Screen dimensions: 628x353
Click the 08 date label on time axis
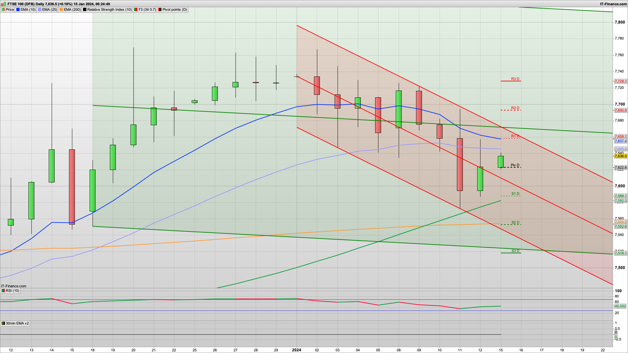398,350
